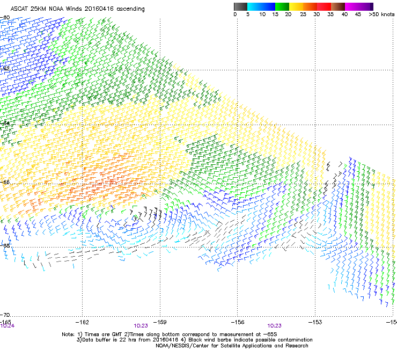Image resolution: width=397 pixels, height=349 pixels.
Task: Click the gray 0-5 knots color swatch
Action: [x=240, y=6]
